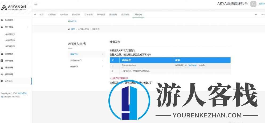Open 通道管理 in the sidebar
Image resolution: width=265 pixels, height=123 pixels.
point(9,68)
